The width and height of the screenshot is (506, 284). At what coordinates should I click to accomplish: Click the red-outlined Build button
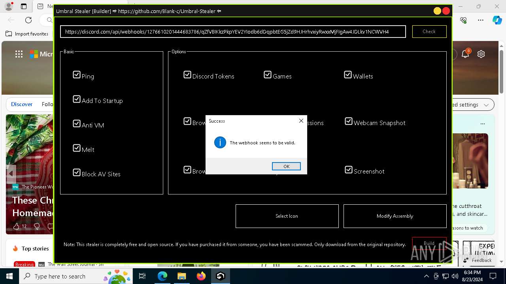429,243
